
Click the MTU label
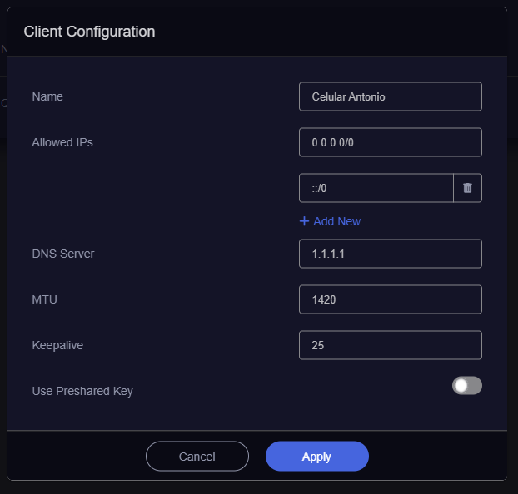coord(45,299)
